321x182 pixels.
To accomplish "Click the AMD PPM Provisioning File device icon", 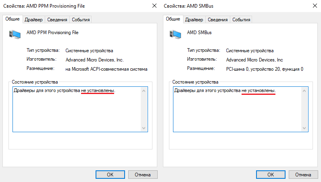I will pos(15,34).
